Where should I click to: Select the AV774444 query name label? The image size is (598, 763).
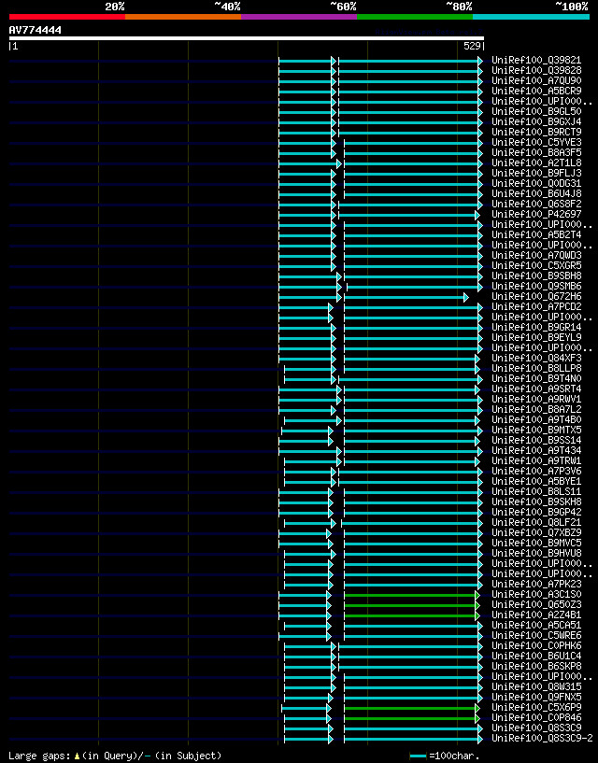[x=36, y=30]
